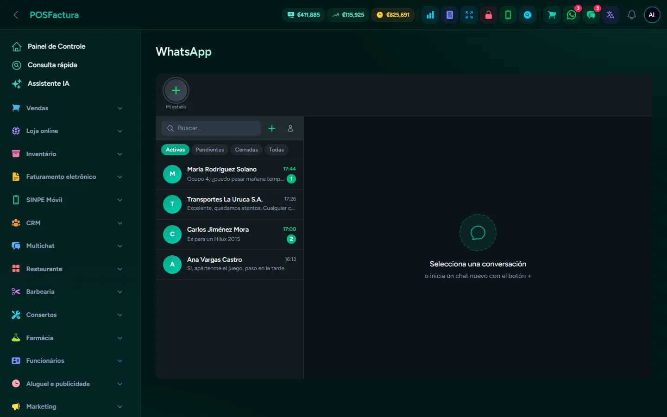Click the ₡411,885 cash balance pill
Image resolution: width=667 pixels, height=417 pixels.
[304, 15]
